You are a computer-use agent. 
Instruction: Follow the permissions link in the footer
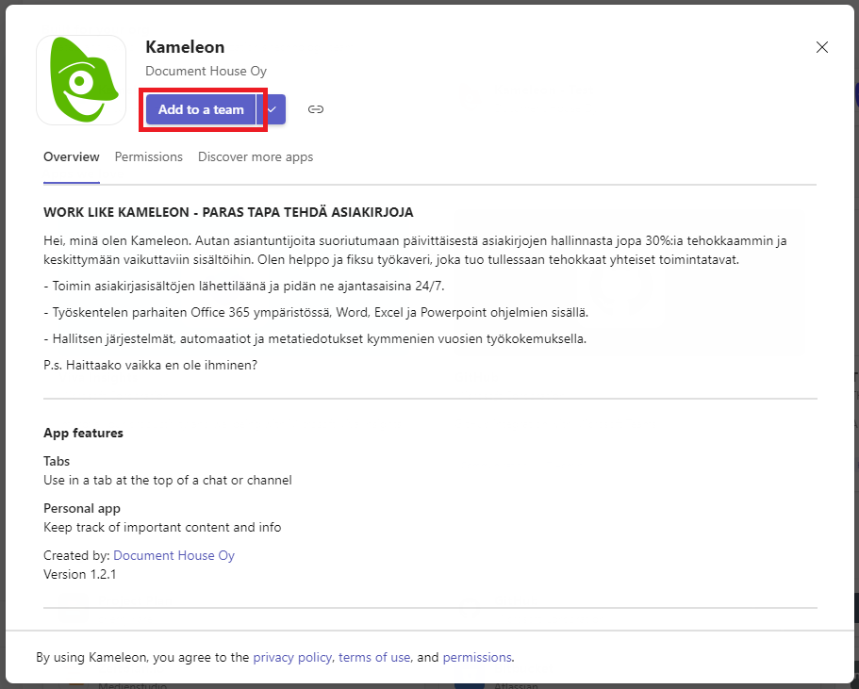click(477, 657)
